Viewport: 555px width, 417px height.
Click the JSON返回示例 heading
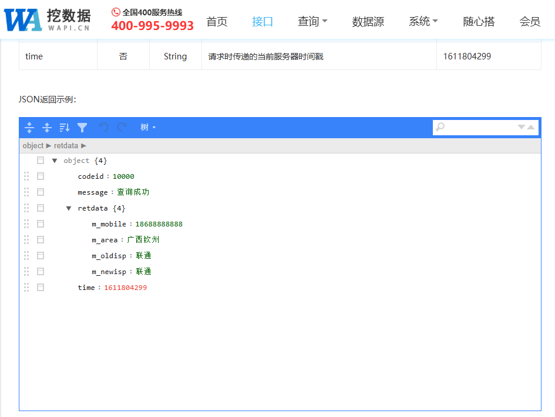[x=48, y=99]
